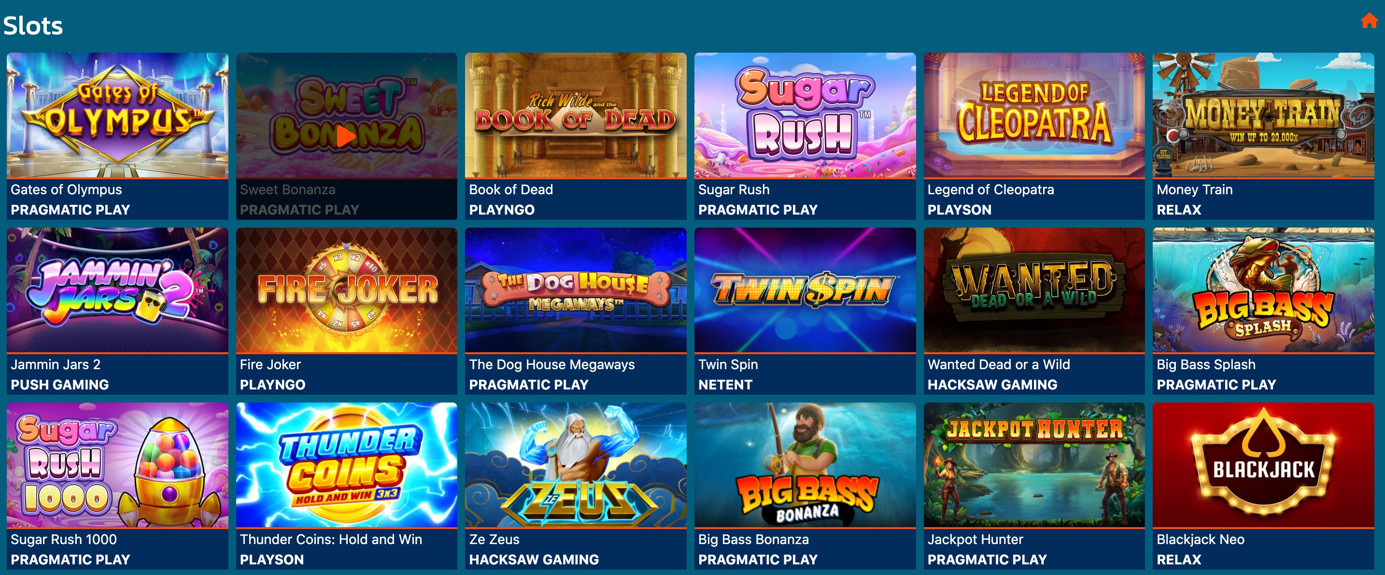Launch the Book of Dead game tile
Screen dimensions: 1385x575
coord(575,136)
